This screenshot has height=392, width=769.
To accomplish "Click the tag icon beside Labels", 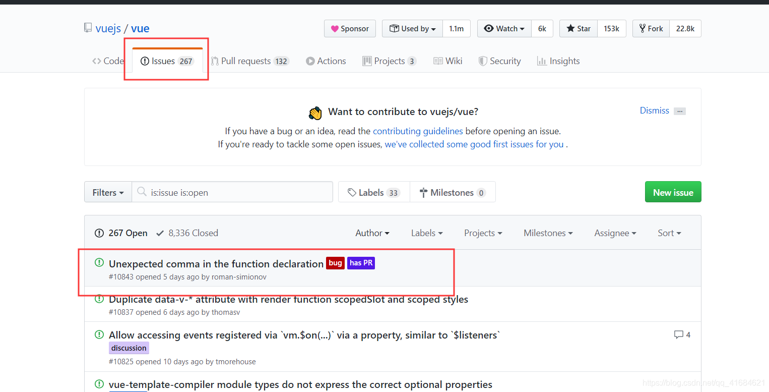I will click(352, 193).
